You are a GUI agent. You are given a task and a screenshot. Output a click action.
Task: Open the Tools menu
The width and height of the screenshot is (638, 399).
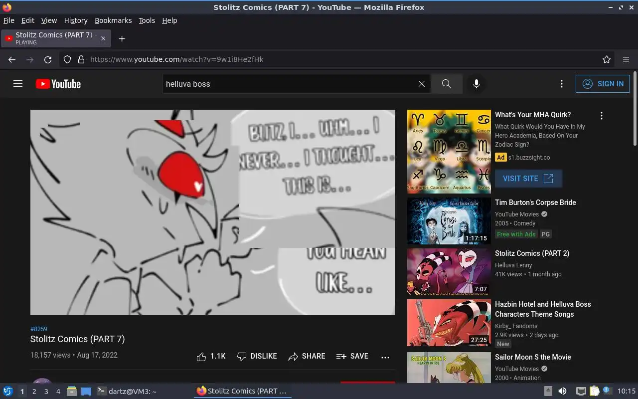tap(147, 20)
